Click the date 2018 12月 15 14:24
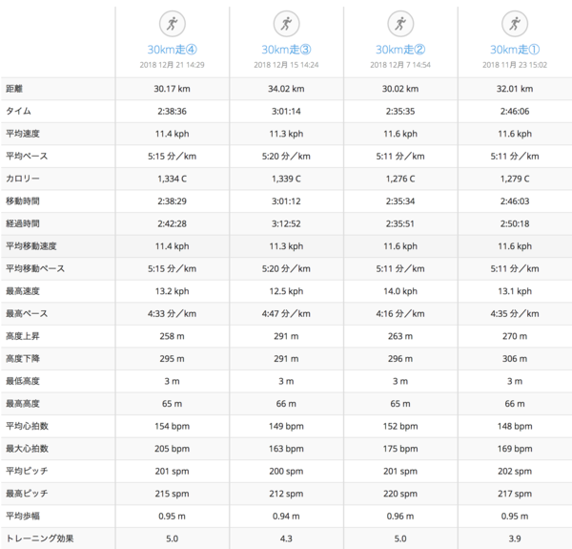Image resolution: width=572 pixels, height=549 pixels. tap(286, 65)
